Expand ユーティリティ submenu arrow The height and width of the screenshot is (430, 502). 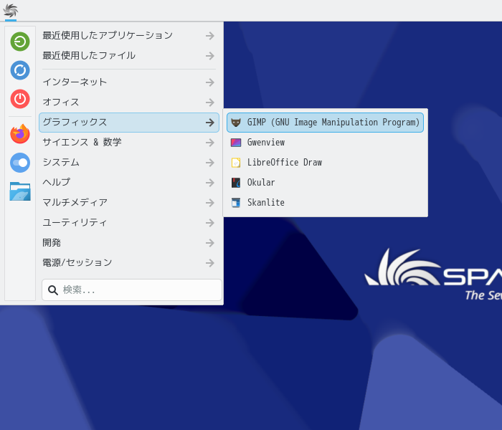click(210, 223)
